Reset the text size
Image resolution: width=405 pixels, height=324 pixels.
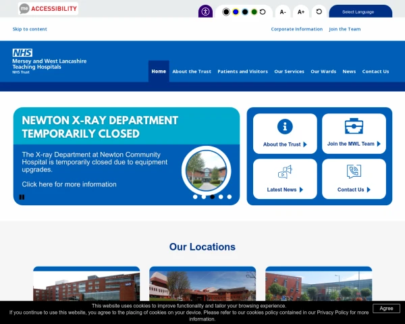pos(319,11)
